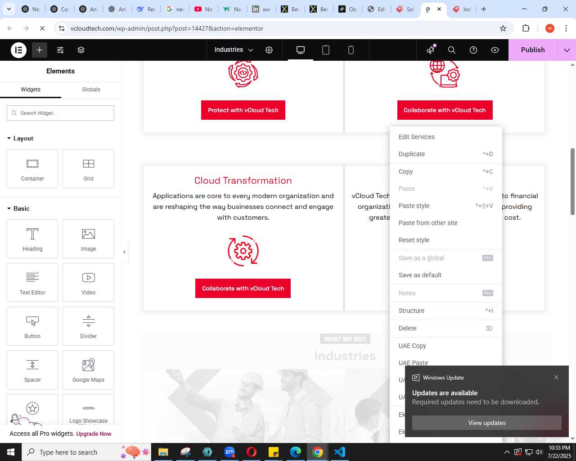This screenshot has height=461, width=576.
Task: Switch to desktop preview mode
Action: coord(301,50)
